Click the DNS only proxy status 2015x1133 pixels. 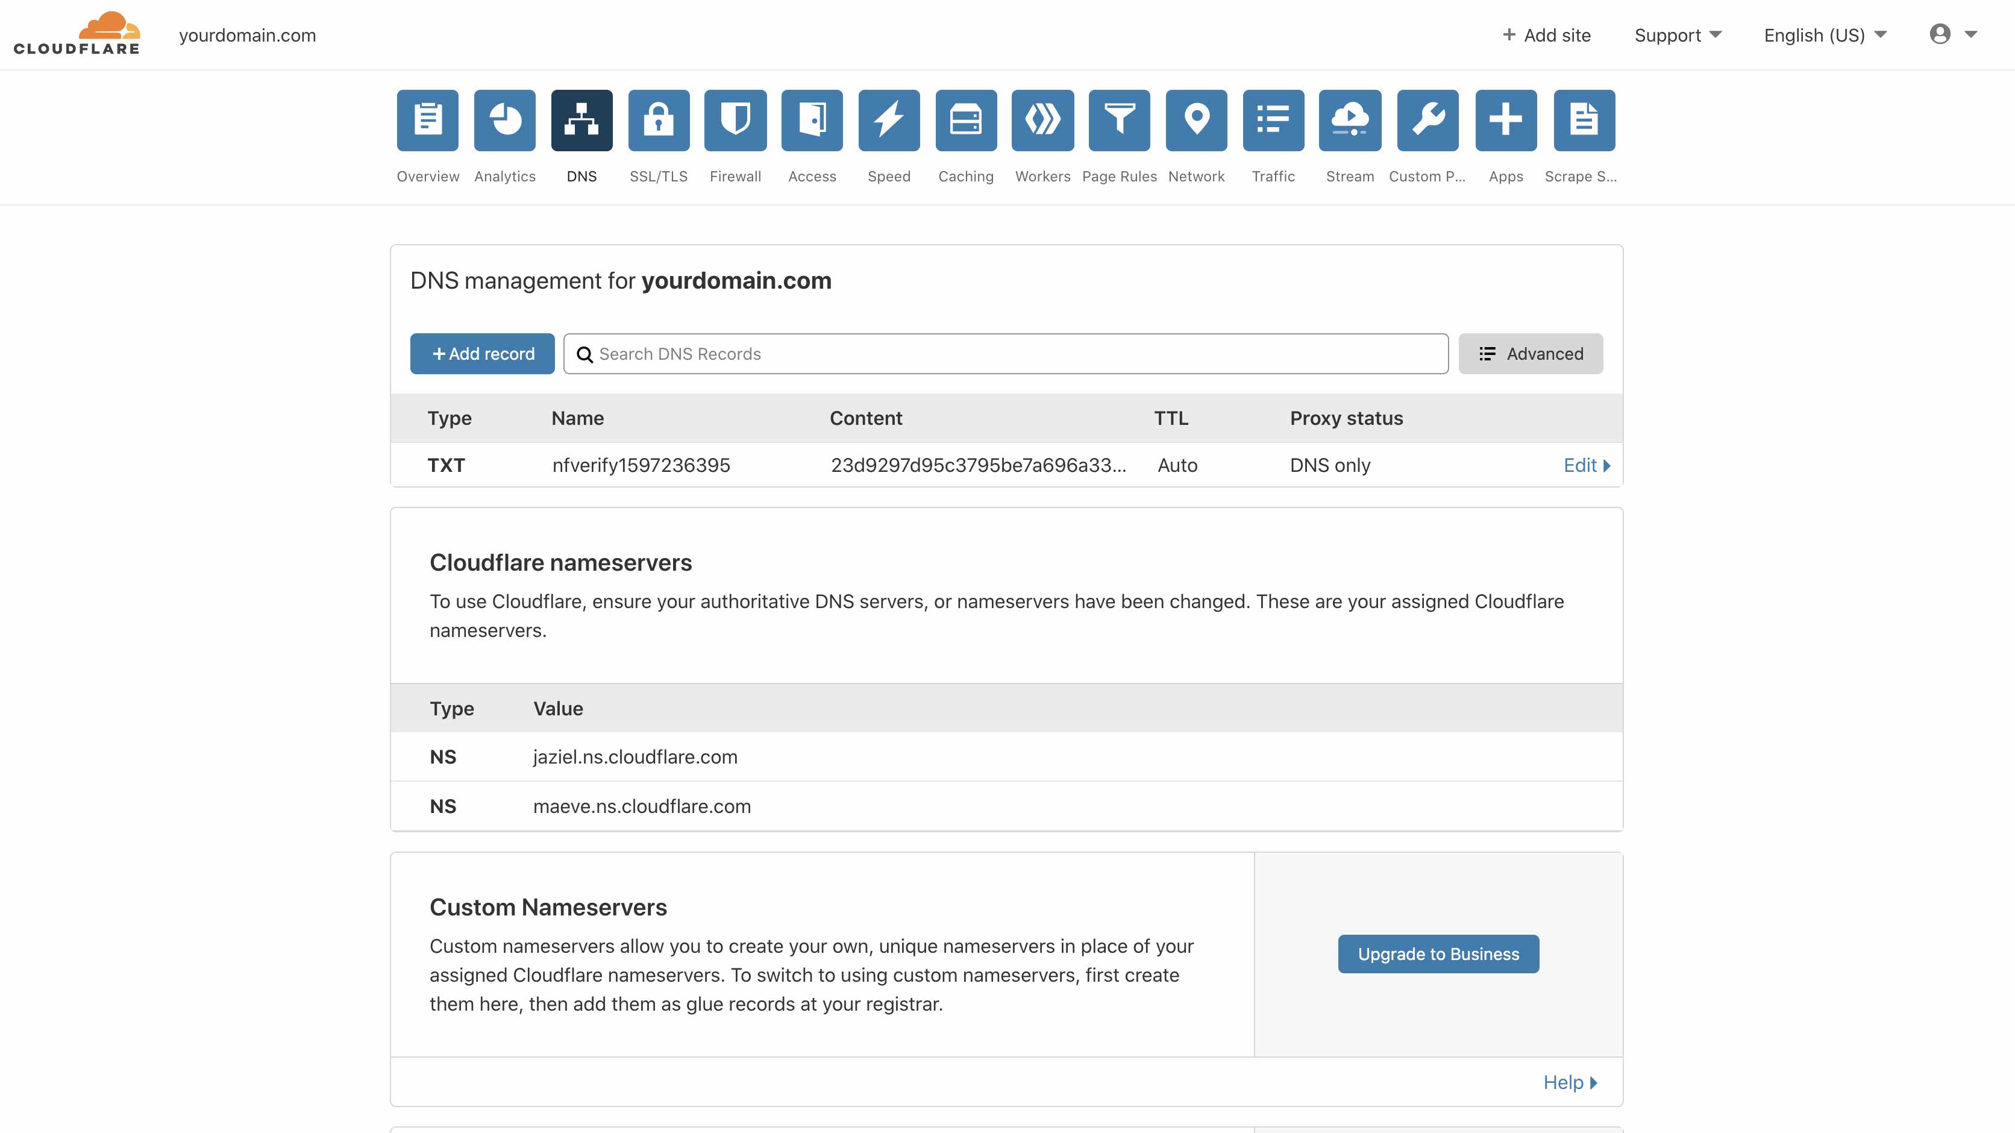click(x=1330, y=466)
